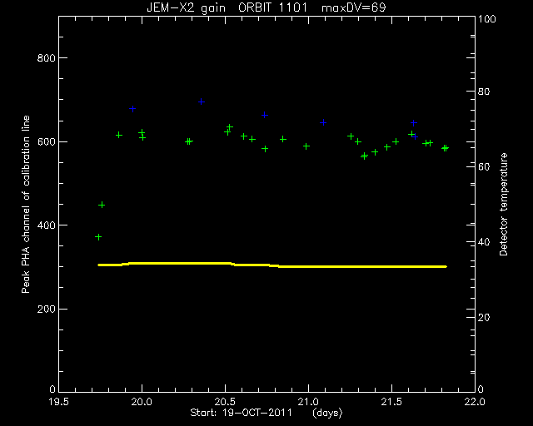Image resolution: width=533 pixels, height=426 pixels.
Task: Click the 100 tick label on right axis
Action: 487,19
